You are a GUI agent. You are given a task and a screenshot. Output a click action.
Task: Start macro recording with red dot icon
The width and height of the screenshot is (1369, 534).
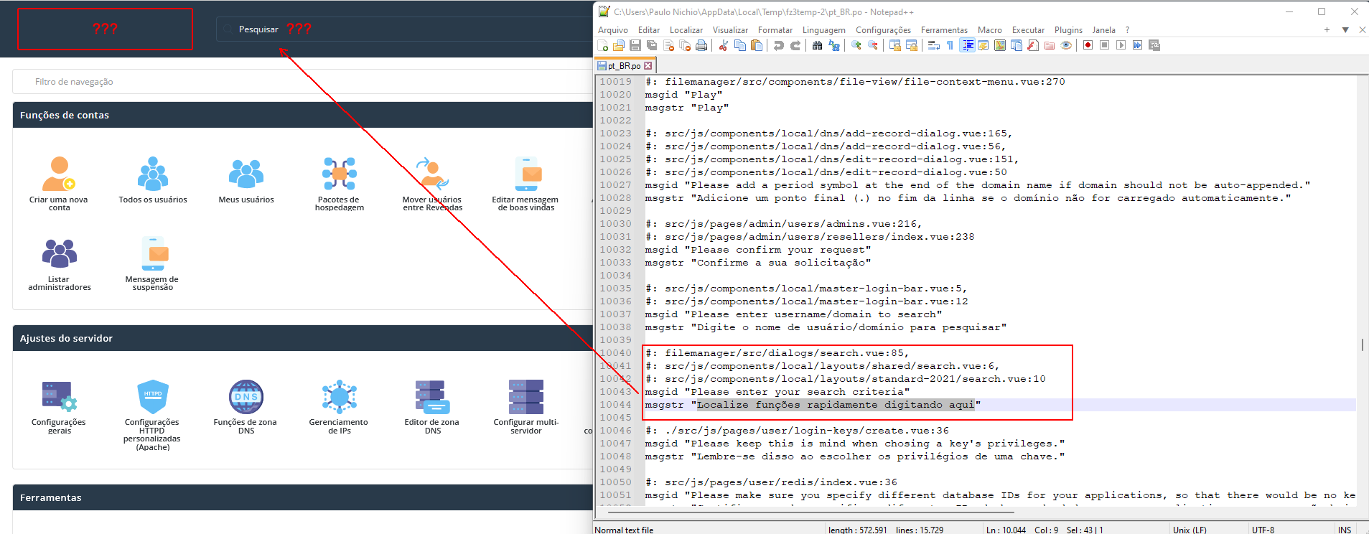pyautogui.click(x=1088, y=45)
